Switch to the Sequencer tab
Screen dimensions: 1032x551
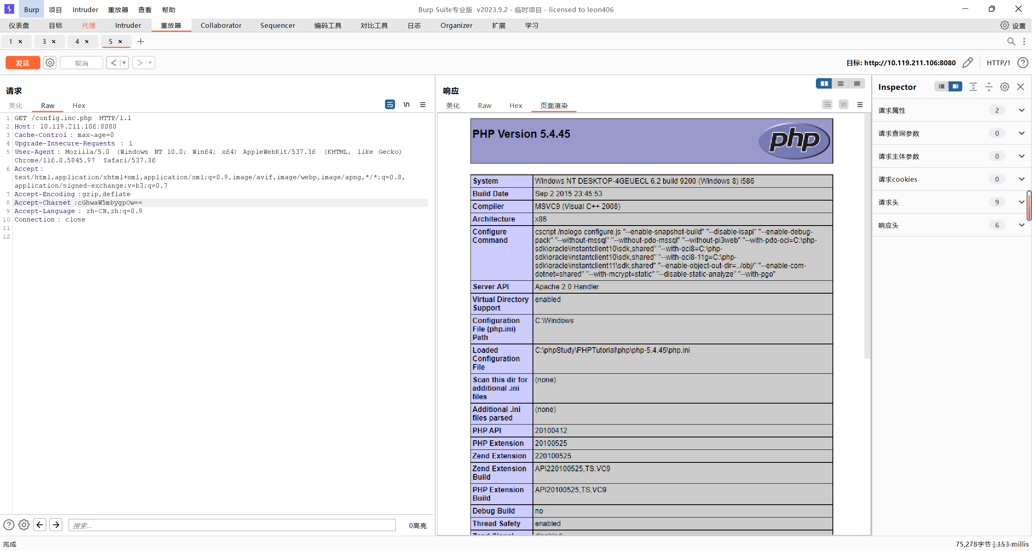pyautogui.click(x=277, y=25)
